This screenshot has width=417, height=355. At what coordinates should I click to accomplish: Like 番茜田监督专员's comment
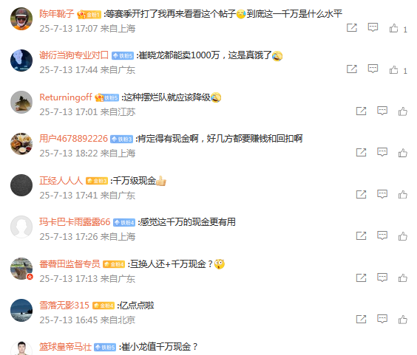[x=403, y=278]
